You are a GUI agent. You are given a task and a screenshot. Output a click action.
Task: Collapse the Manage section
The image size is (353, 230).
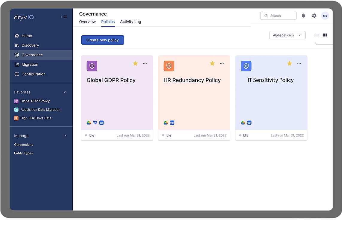pos(66,136)
